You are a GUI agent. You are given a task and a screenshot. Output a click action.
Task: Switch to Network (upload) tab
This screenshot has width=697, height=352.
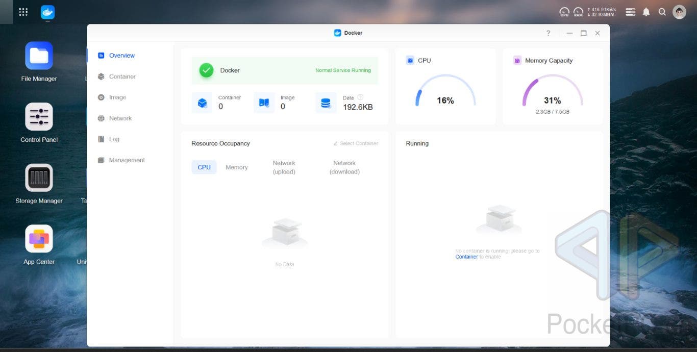pyautogui.click(x=284, y=167)
